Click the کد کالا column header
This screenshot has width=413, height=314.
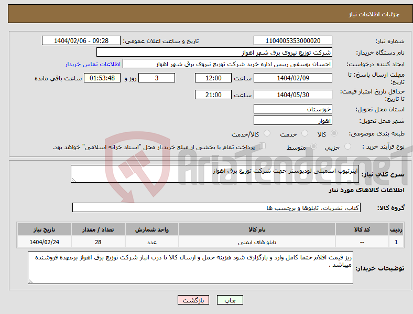362,229
